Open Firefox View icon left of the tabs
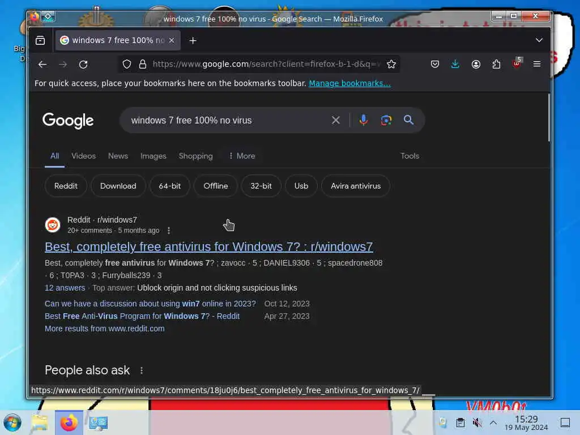 [40, 40]
